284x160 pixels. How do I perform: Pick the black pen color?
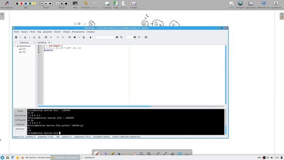(17, 4)
